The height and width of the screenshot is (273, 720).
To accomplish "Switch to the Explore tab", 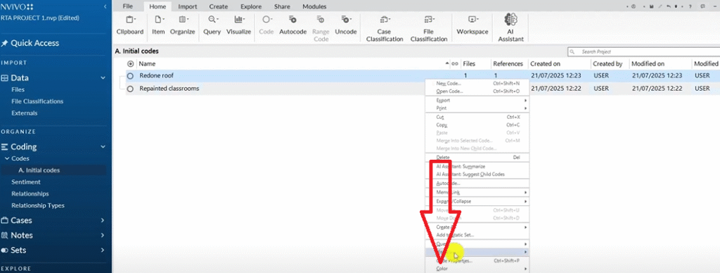I will 251,7.
